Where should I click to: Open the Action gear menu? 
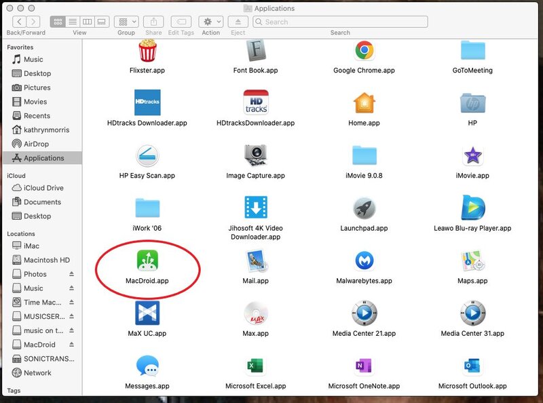tap(211, 22)
